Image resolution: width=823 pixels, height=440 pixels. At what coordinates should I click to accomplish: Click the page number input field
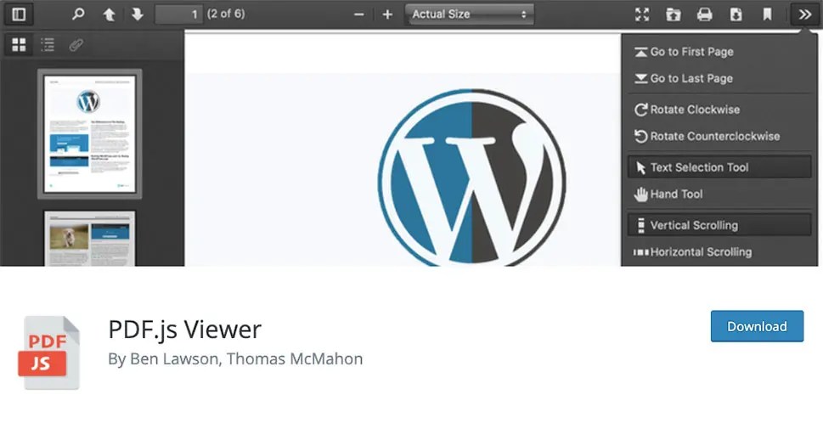178,14
